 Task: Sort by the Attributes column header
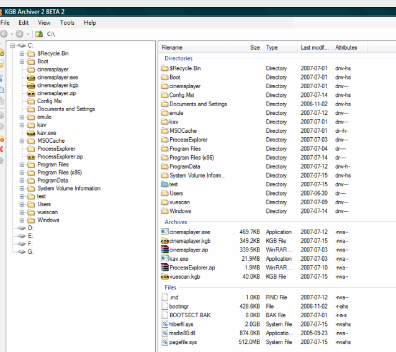pos(350,47)
